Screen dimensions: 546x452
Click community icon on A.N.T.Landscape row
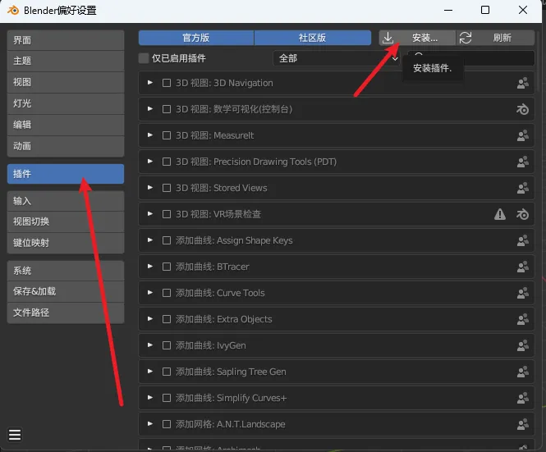click(523, 424)
